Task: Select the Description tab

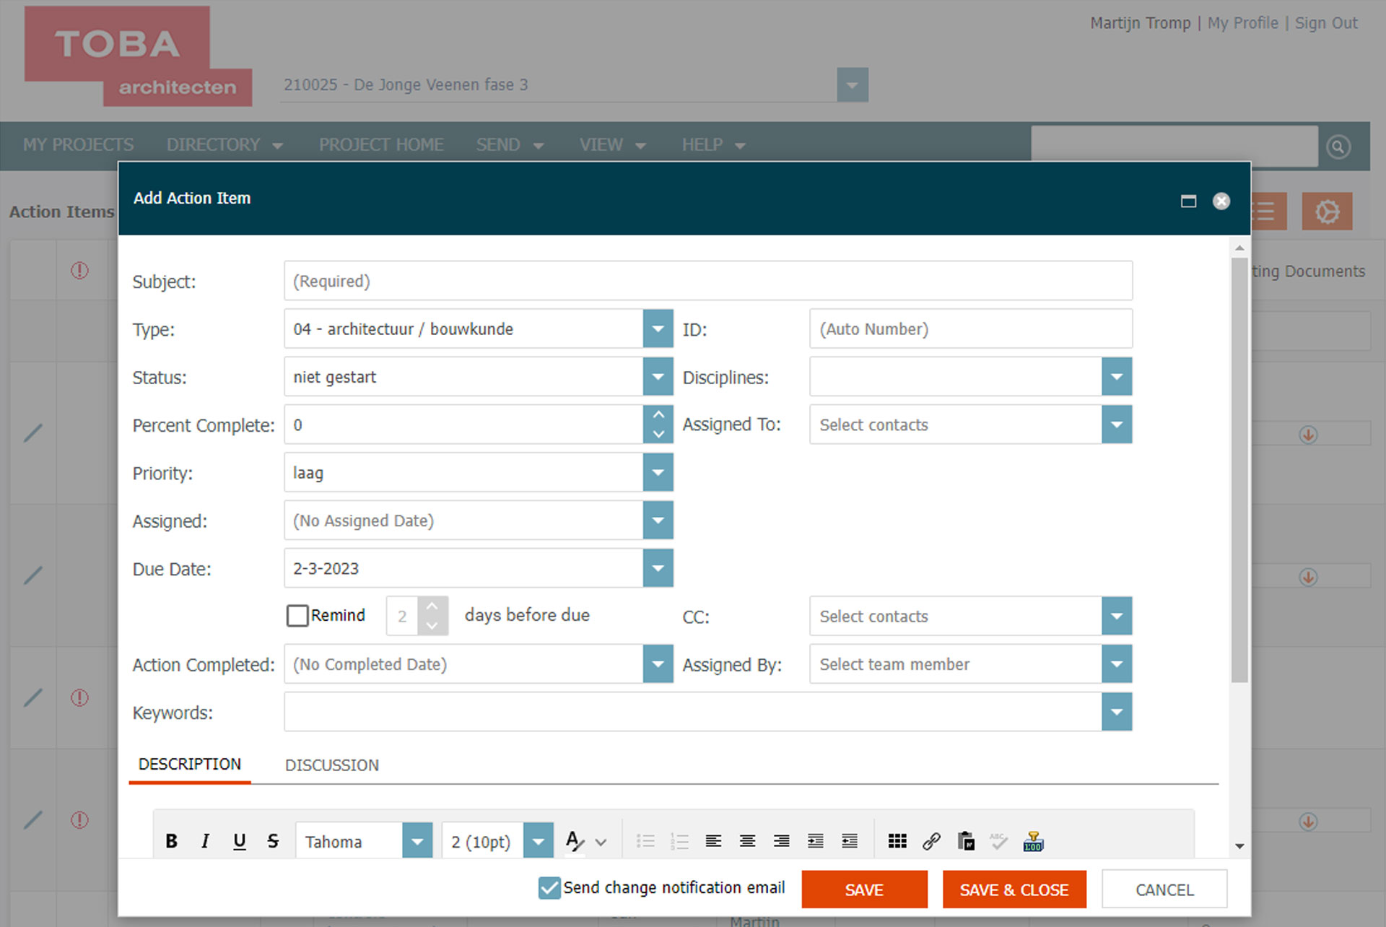Action: pyautogui.click(x=190, y=765)
